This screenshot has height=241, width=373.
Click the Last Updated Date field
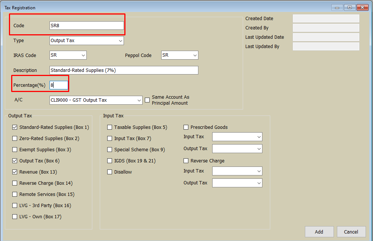326,37
